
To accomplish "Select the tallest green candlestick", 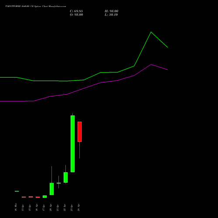I will click(x=73, y=144).
